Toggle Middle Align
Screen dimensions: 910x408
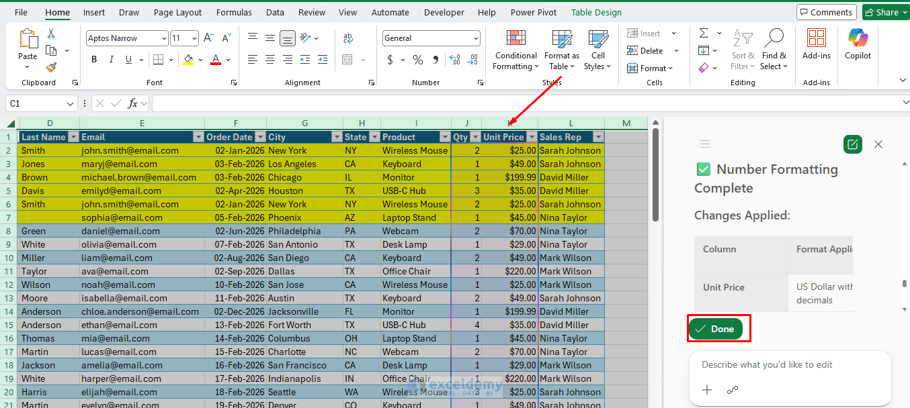[270, 38]
